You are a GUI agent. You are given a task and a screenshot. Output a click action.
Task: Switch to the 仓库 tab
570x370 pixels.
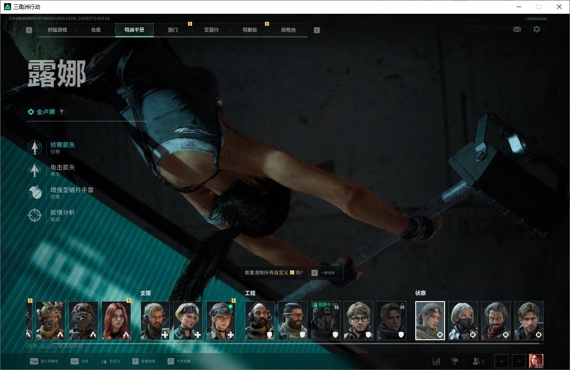(x=96, y=30)
